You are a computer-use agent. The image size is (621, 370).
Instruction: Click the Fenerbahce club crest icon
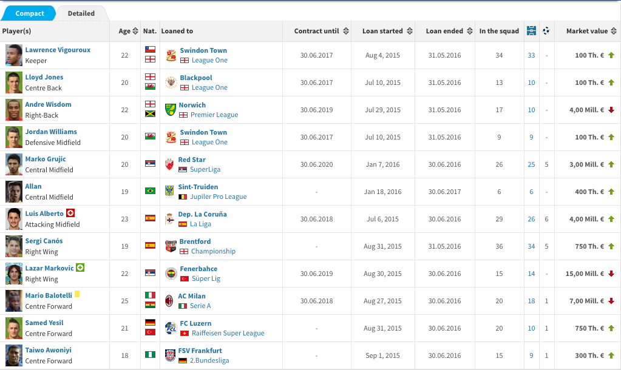point(171,274)
